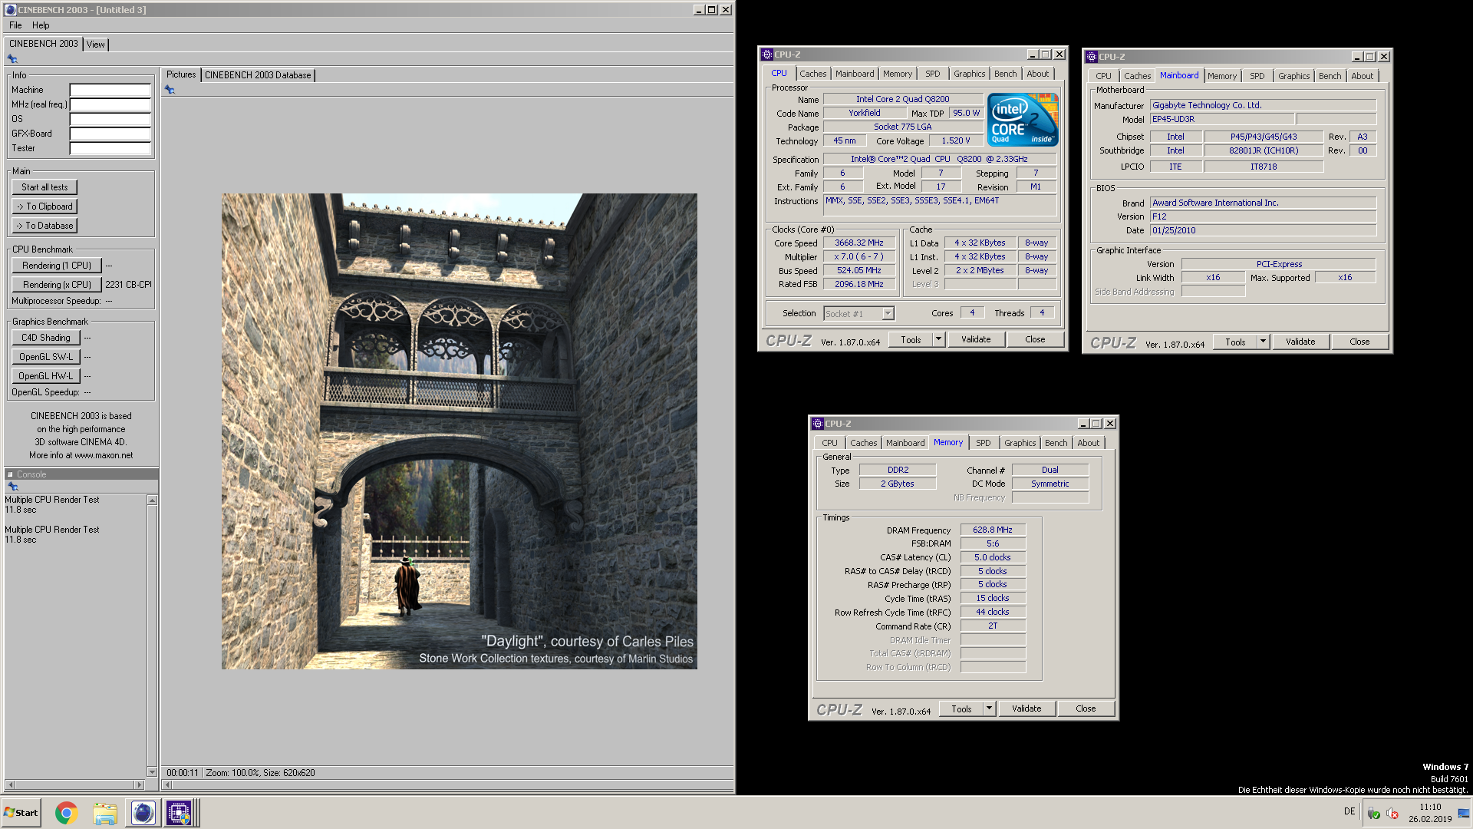The width and height of the screenshot is (1473, 829).
Task: Click Tools button in CPU-Z CPU window
Action: pyautogui.click(x=911, y=339)
